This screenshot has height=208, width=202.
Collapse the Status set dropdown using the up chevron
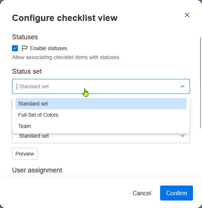[x=183, y=86]
